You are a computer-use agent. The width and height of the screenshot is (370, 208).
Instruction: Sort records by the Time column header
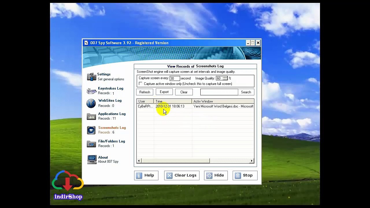[x=173, y=101]
